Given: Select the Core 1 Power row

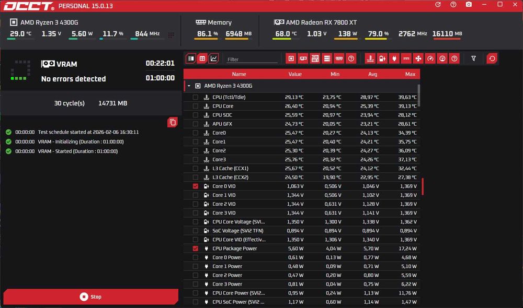Looking at the screenshot, I should [302, 266].
